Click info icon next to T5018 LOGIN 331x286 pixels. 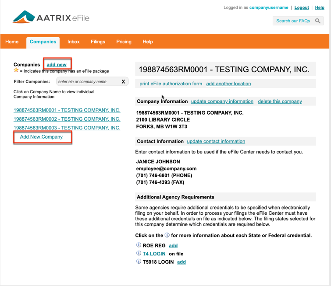tap(139, 262)
